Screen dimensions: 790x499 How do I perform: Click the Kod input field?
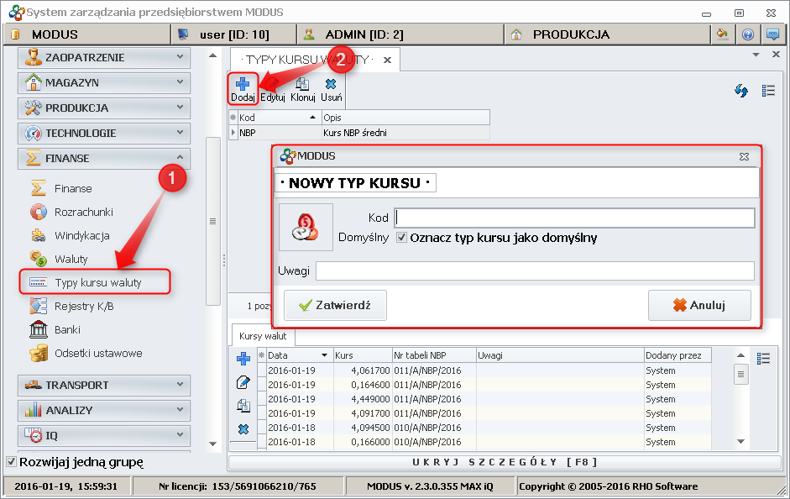pyautogui.click(x=574, y=218)
